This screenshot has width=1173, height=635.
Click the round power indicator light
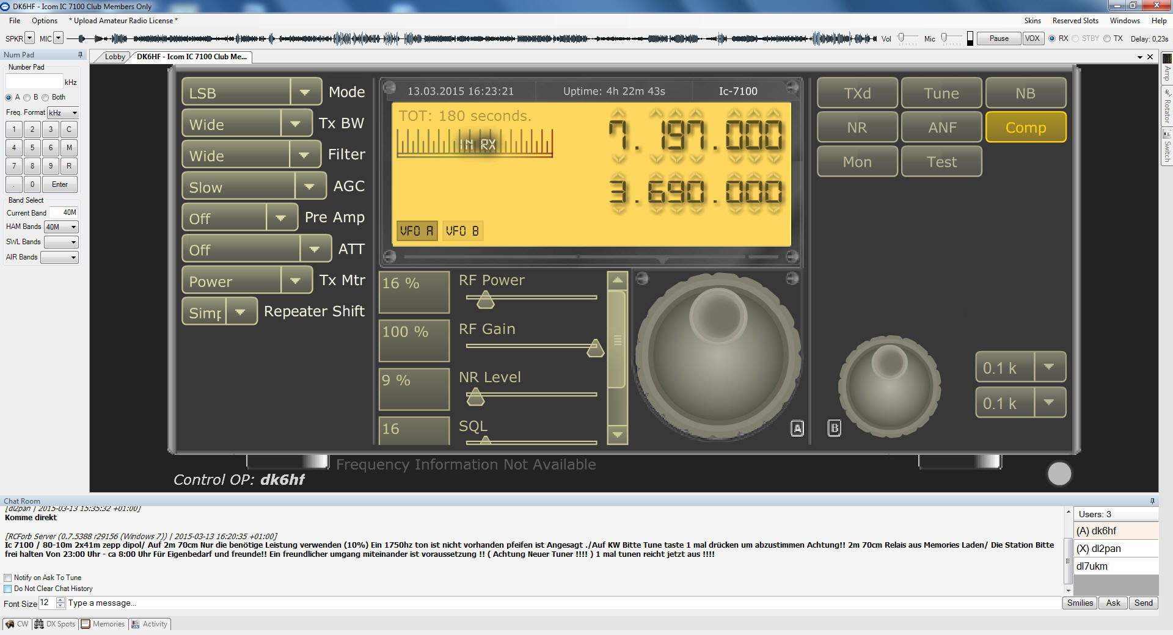tap(1059, 474)
